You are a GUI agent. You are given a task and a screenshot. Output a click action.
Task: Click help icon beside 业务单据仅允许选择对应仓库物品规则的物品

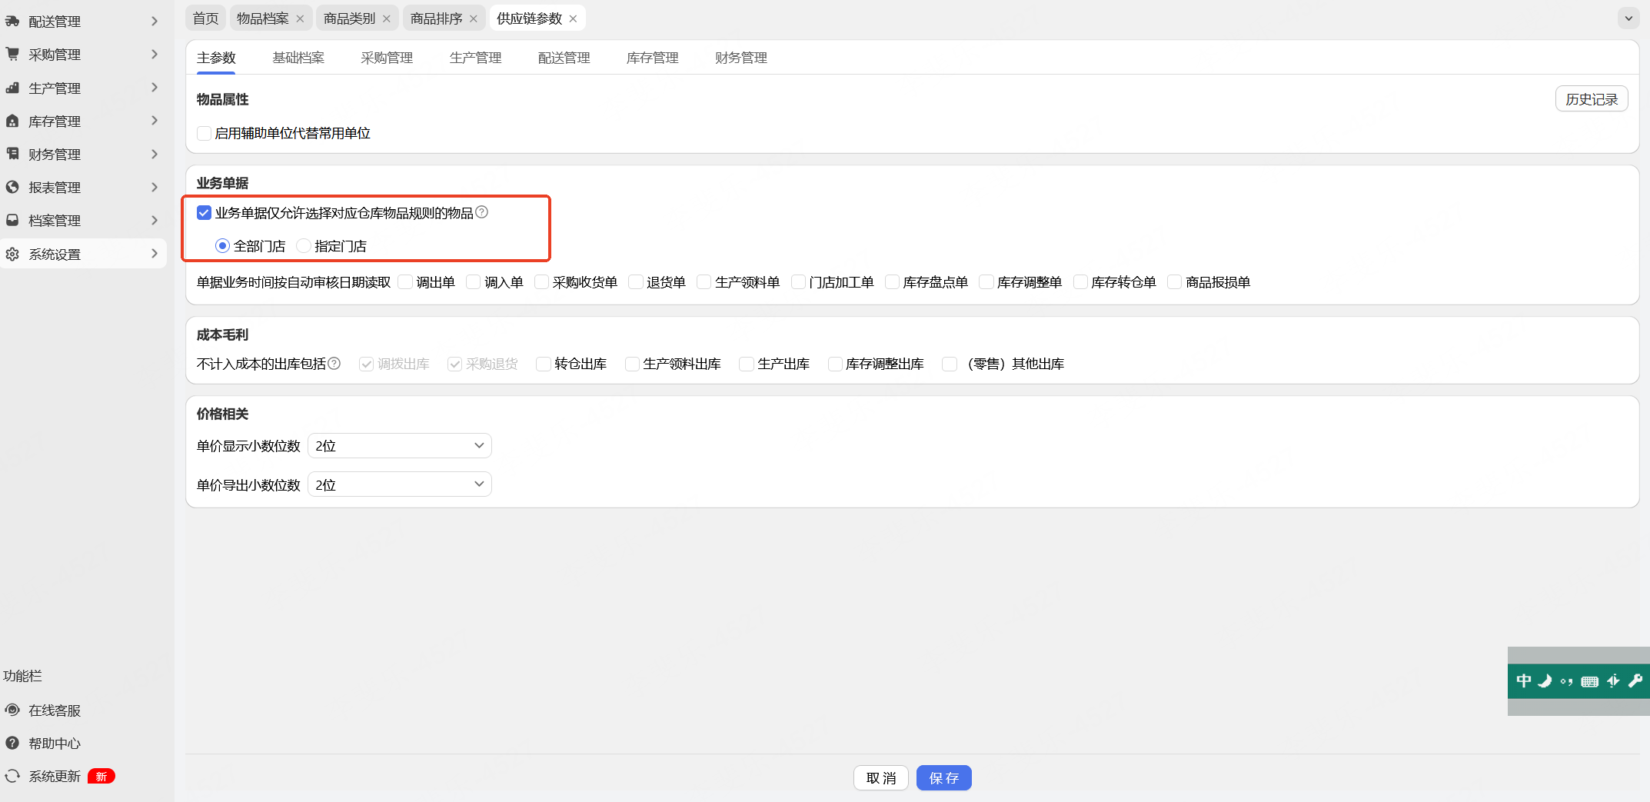pos(482,212)
